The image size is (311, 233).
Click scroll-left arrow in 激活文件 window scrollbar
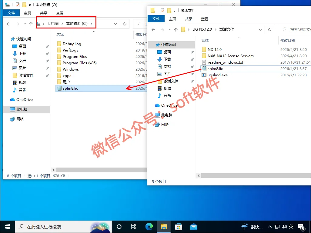coord(199,175)
